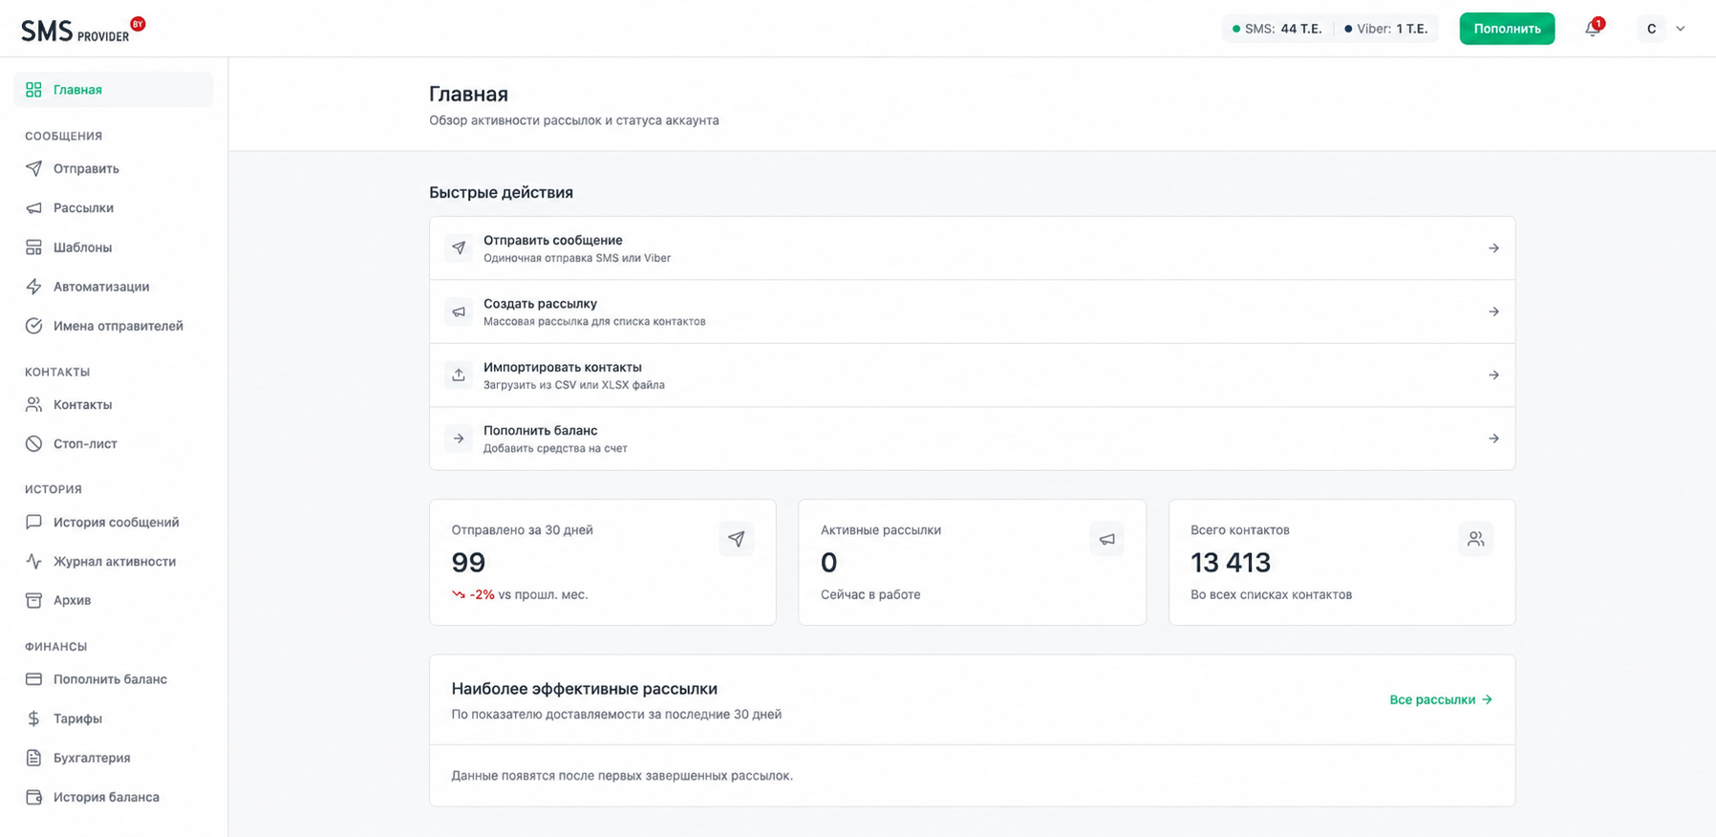Select the Создать рассылку quick action
This screenshot has width=1716, height=837.
click(x=972, y=311)
